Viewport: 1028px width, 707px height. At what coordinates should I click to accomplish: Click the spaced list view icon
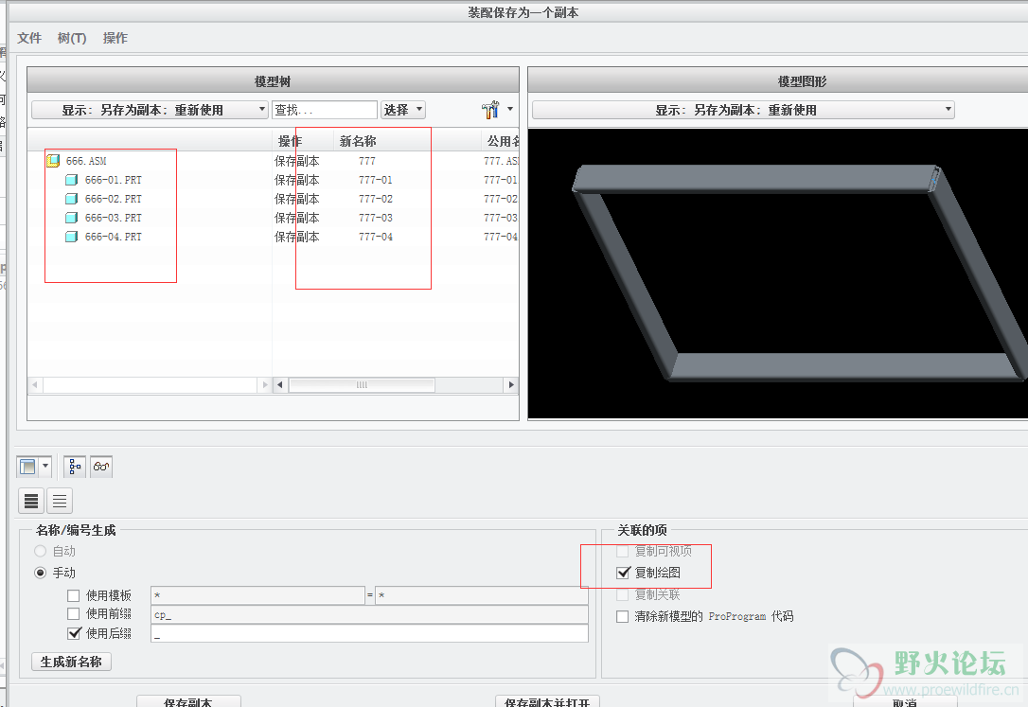coord(60,502)
